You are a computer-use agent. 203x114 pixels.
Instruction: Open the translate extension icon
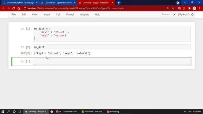[x=179, y=8]
